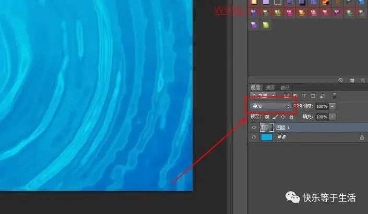This screenshot has width=368, height=214.
Task: Open the 填充 fill slider arrow
Action: click(333, 117)
